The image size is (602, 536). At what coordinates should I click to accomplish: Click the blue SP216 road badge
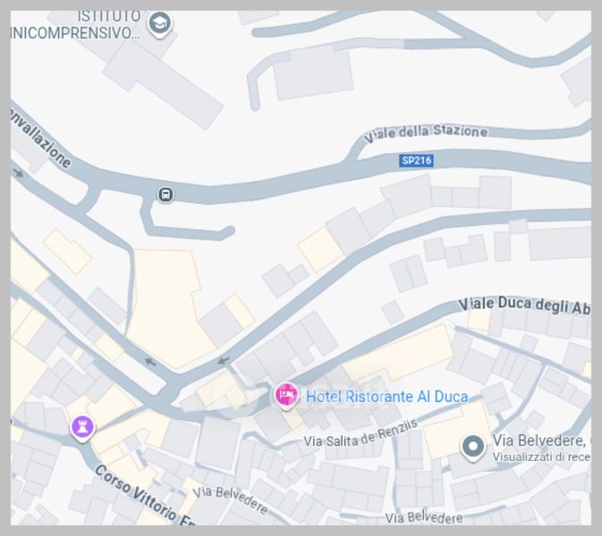(x=417, y=160)
